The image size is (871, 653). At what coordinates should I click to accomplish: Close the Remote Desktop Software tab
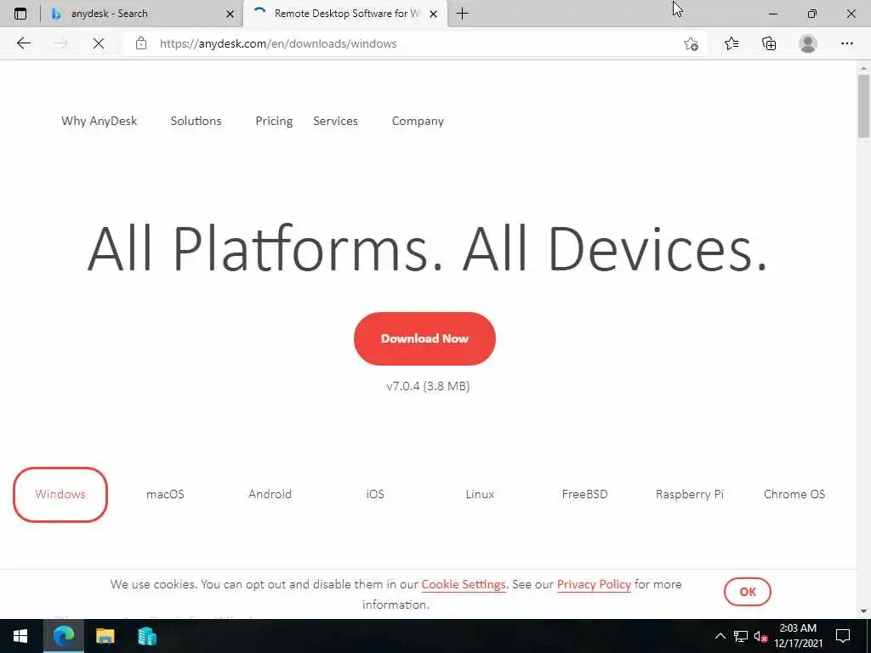pos(434,14)
